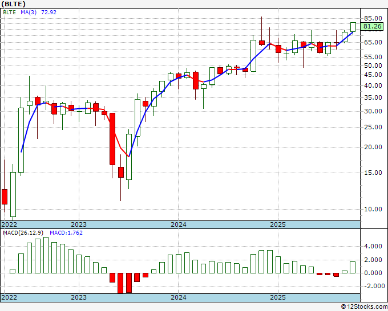Click the 72.92 moving average value
Screen dimensions: 388x311
point(48,13)
